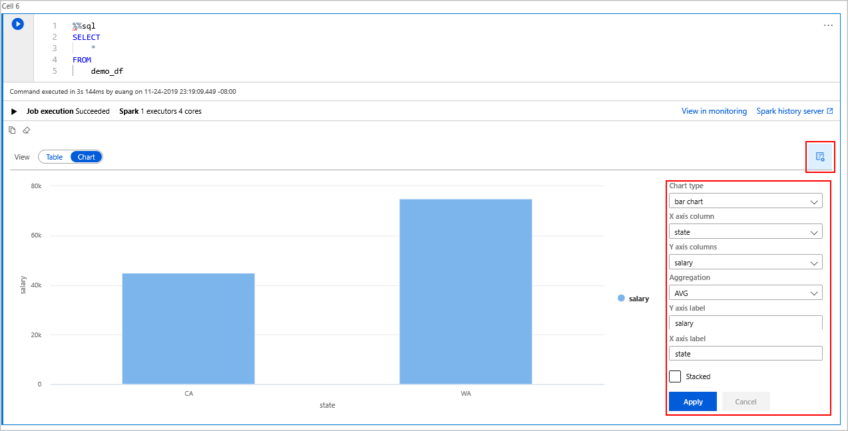Image resolution: width=848 pixels, height=431 pixels.
Task: Open the Aggregation dropdown showing AVG
Action: tap(745, 293)
